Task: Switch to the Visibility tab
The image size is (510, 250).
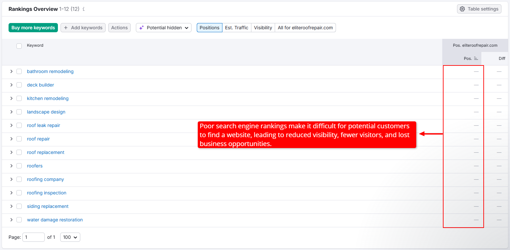Action: [x=263, y=28]
